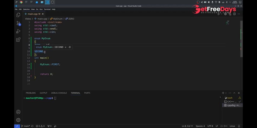Open the File menu
Screen dimensions: 257x128
16,9
